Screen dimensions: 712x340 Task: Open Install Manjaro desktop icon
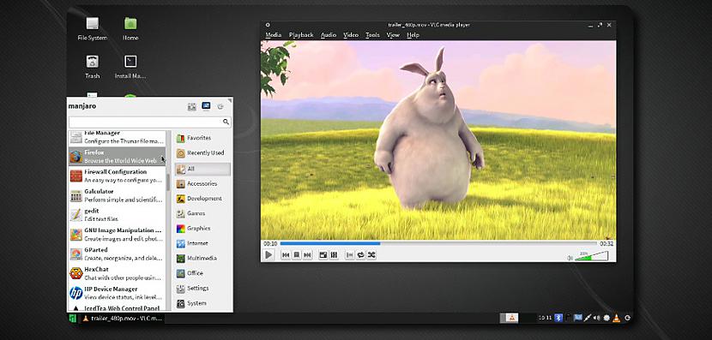click(130, 67)
